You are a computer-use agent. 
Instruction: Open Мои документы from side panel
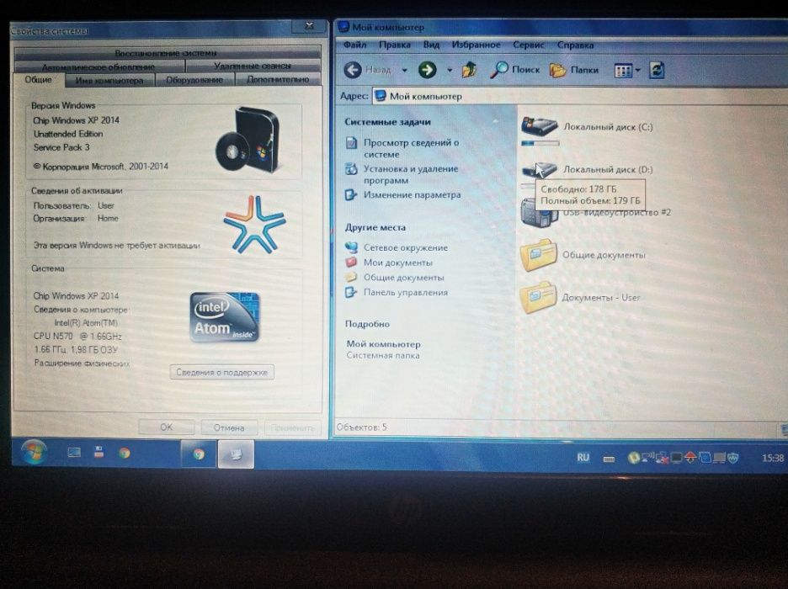[x=398, y=263]
